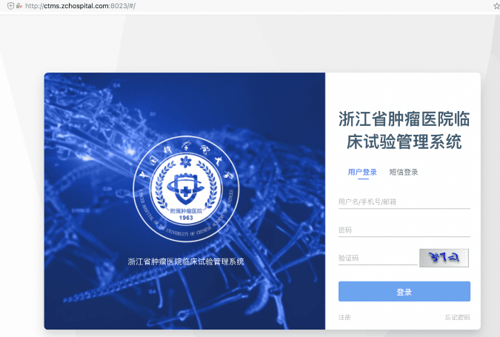
Task: Open the 注册 registration link
Action: click(x=344, y=317)
